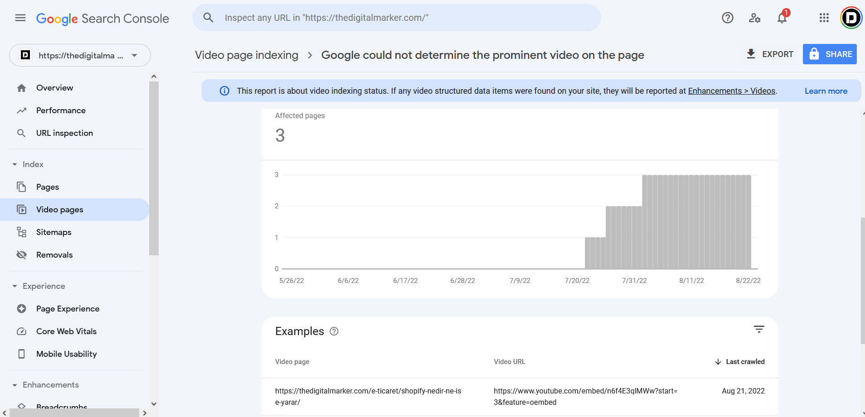Follow the Enhancements > Videos link
865x417 pixels.
(x=731, y=91)
